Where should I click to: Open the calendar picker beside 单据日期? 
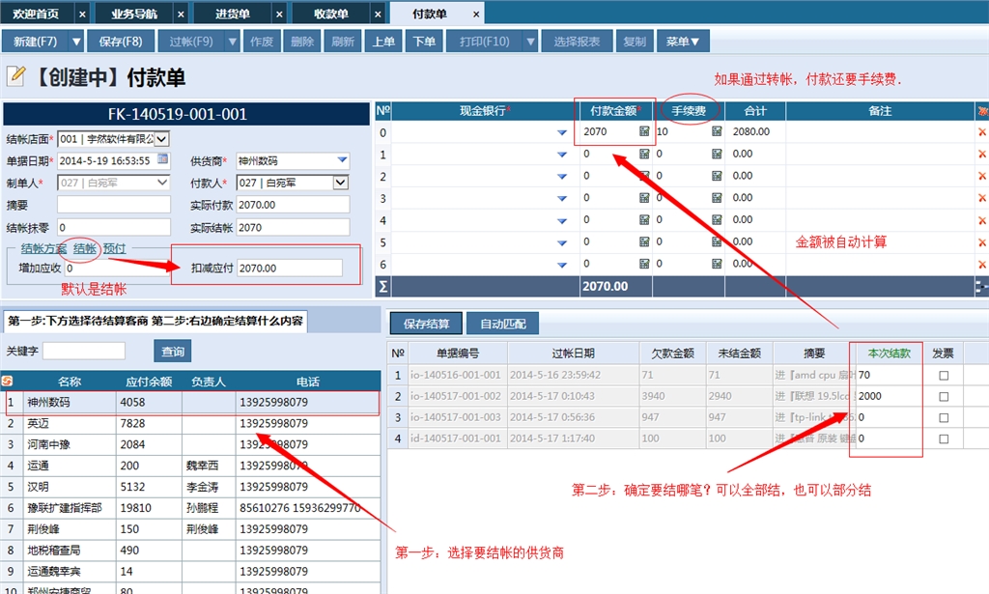coord(162,159)
